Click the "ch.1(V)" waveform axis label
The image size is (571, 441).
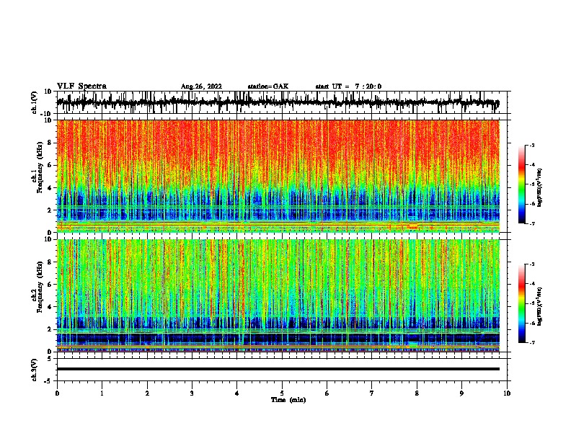point(35,102)
